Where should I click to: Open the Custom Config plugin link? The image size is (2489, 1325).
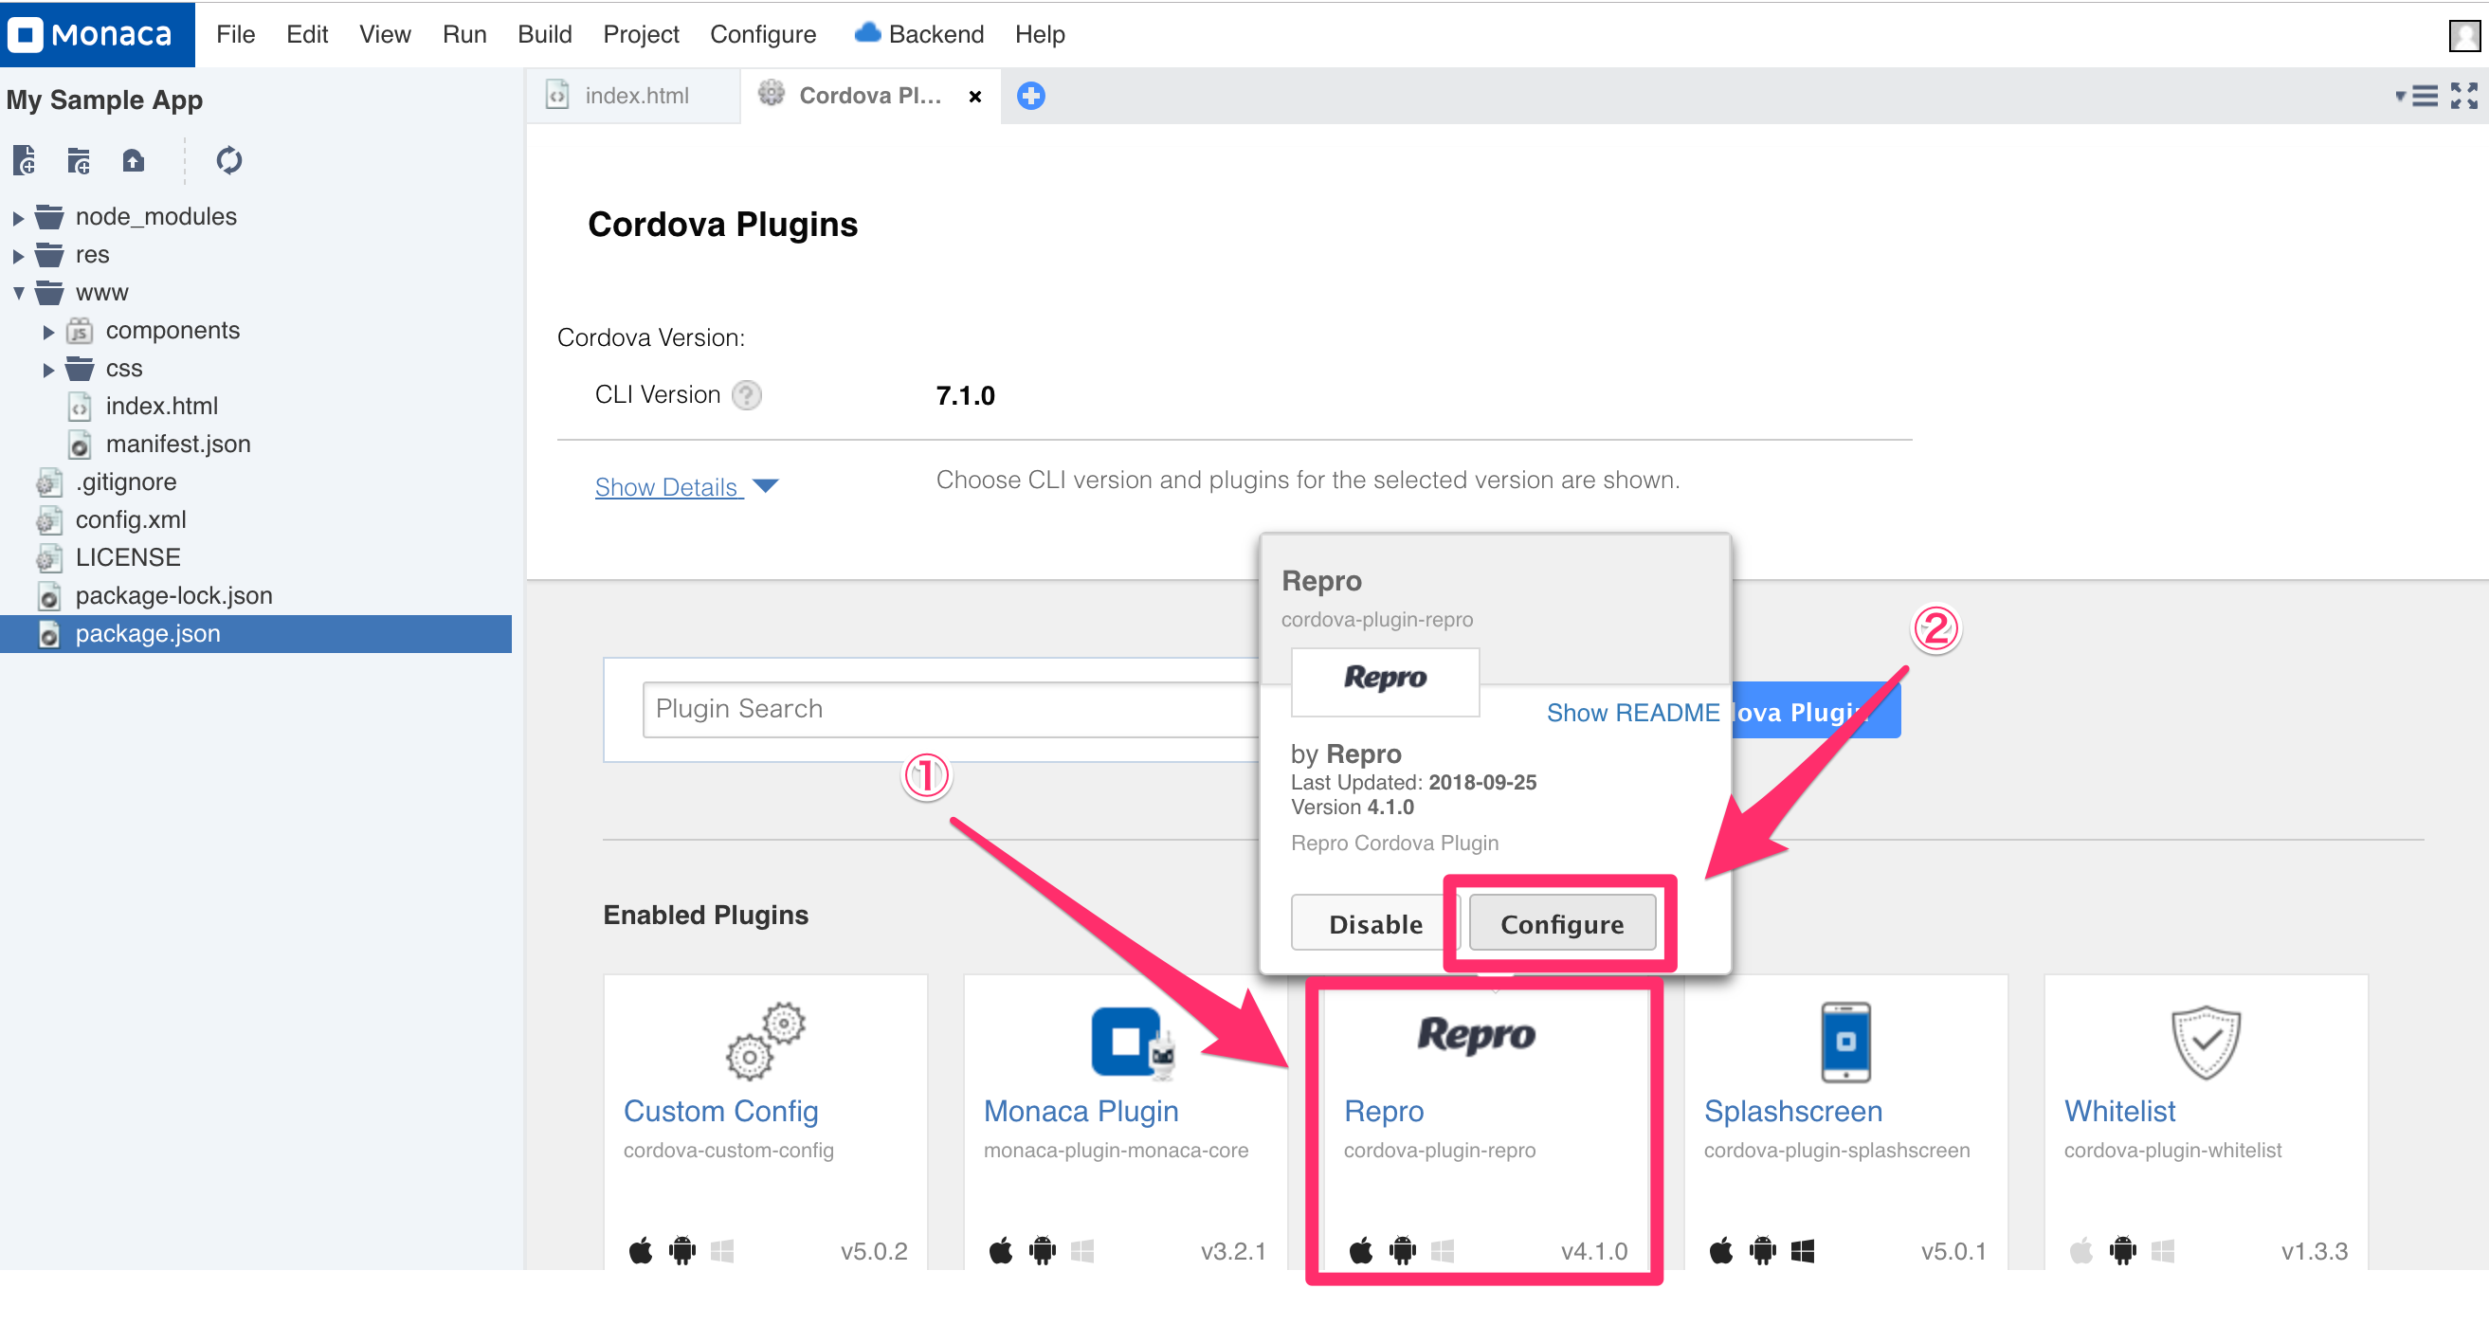click(720, 1112)
